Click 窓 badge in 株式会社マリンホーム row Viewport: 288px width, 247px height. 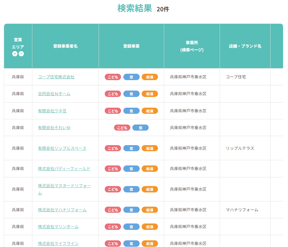pyautogui.click(x=131, y=227)
